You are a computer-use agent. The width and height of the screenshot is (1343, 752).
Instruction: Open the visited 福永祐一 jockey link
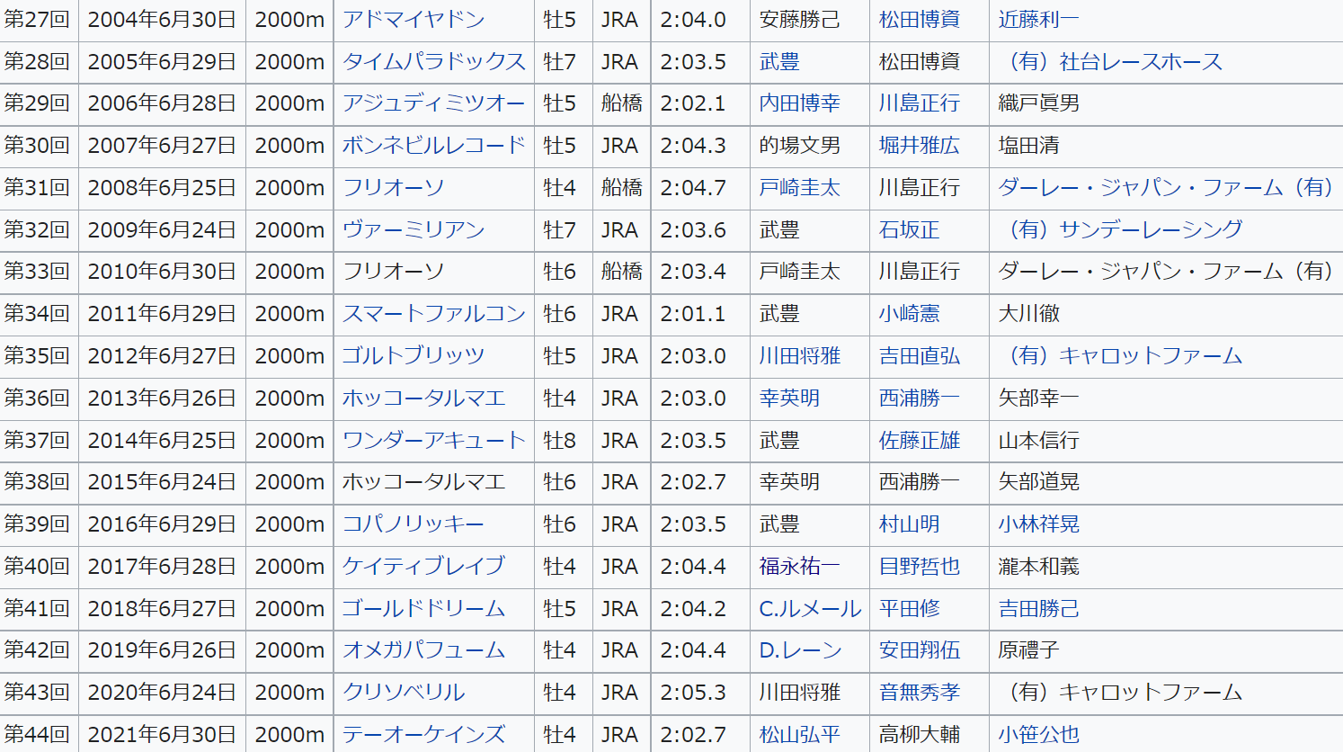click(x=800, y=566)
